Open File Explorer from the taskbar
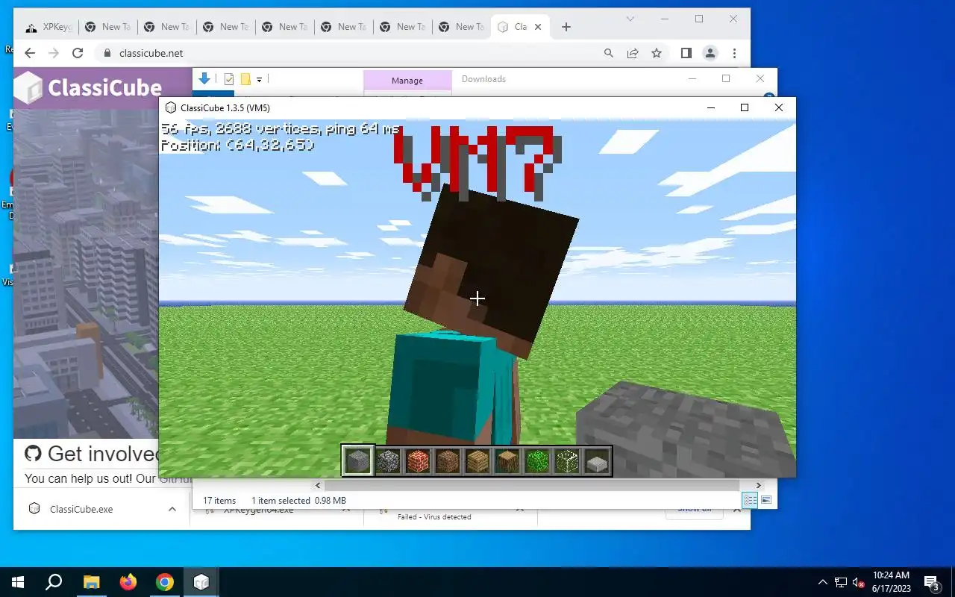Image resolution: width=955 pixels, height=597 pixels. pos(91,582)
